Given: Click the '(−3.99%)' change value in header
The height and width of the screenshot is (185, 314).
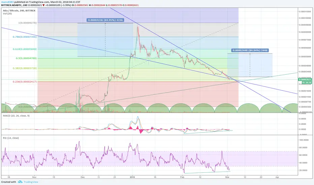Looking at the screenshot, I should (66, 5).
